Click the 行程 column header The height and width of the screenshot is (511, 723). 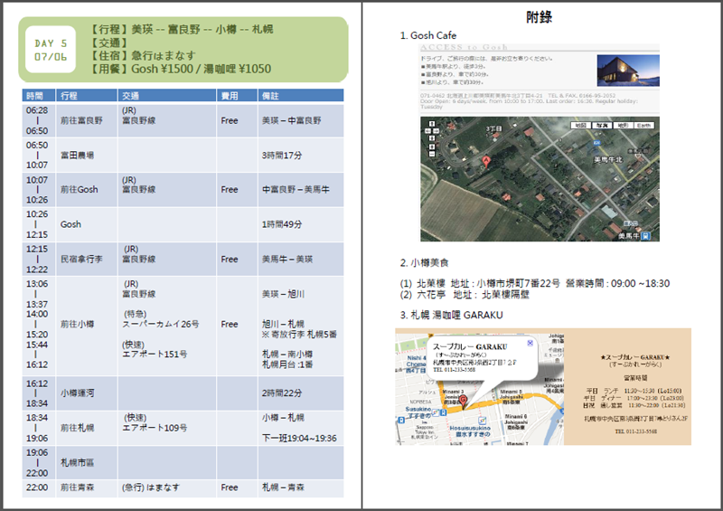click(87, 96)
